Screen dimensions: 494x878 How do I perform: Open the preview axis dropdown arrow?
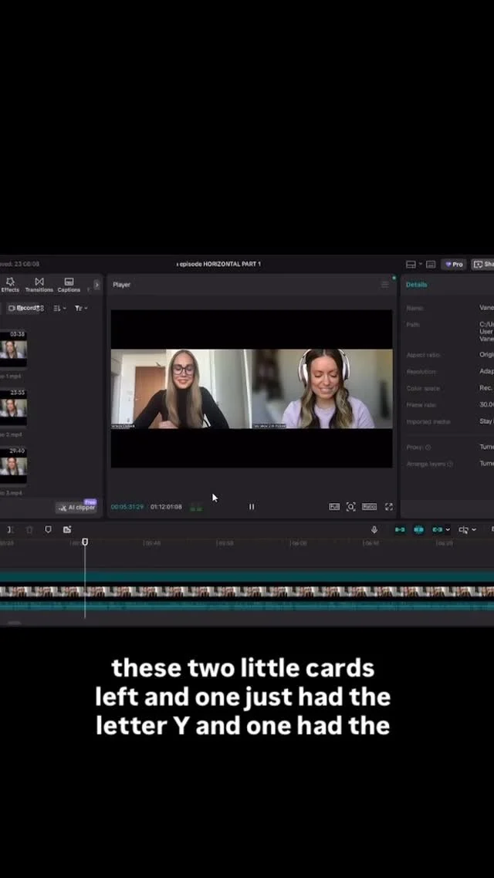pos(474,530)
